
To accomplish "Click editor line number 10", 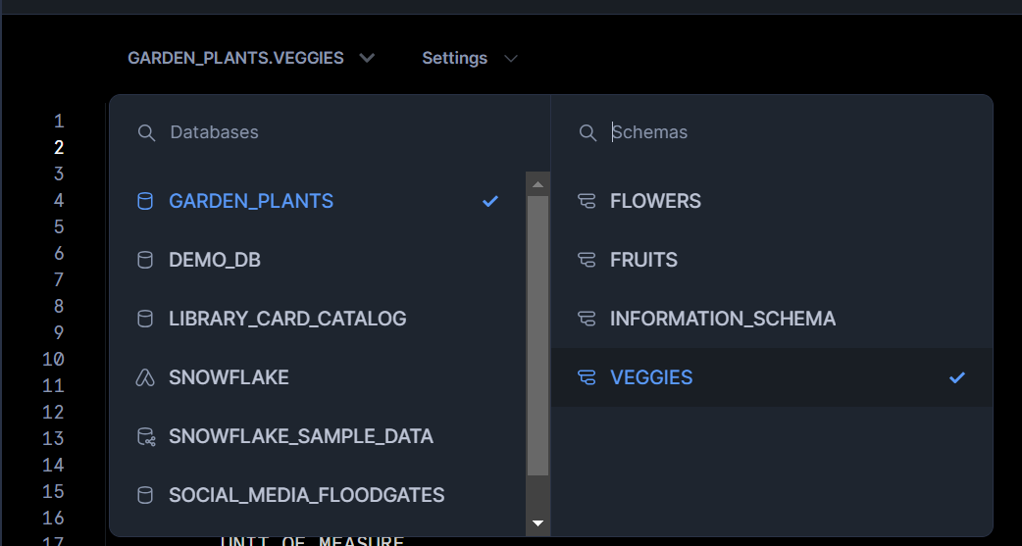I will 53,359.
